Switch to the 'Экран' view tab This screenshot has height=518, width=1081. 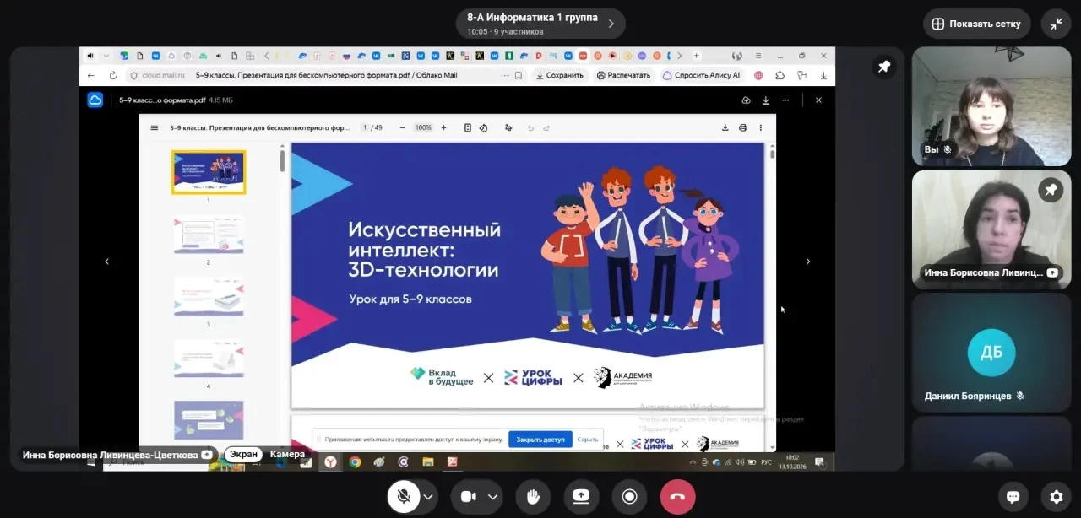[243, 454]
